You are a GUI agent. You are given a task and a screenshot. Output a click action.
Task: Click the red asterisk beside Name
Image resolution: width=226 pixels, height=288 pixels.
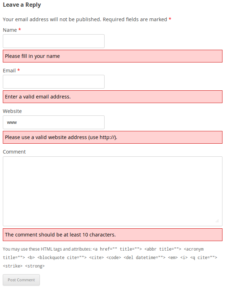(20, 30)
